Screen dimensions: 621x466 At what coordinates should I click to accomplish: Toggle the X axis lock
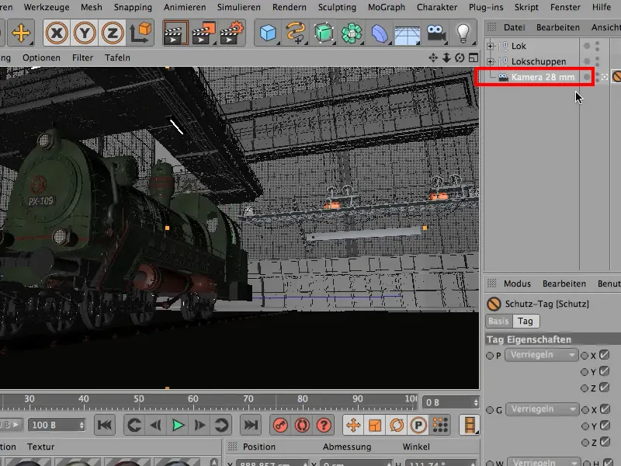pos(57,33)
